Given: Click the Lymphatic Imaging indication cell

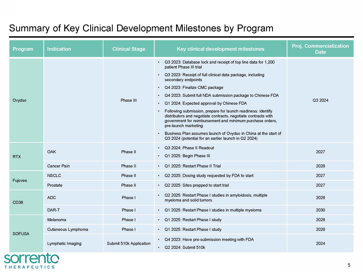Looking at the screenshot, I should 64,244.
